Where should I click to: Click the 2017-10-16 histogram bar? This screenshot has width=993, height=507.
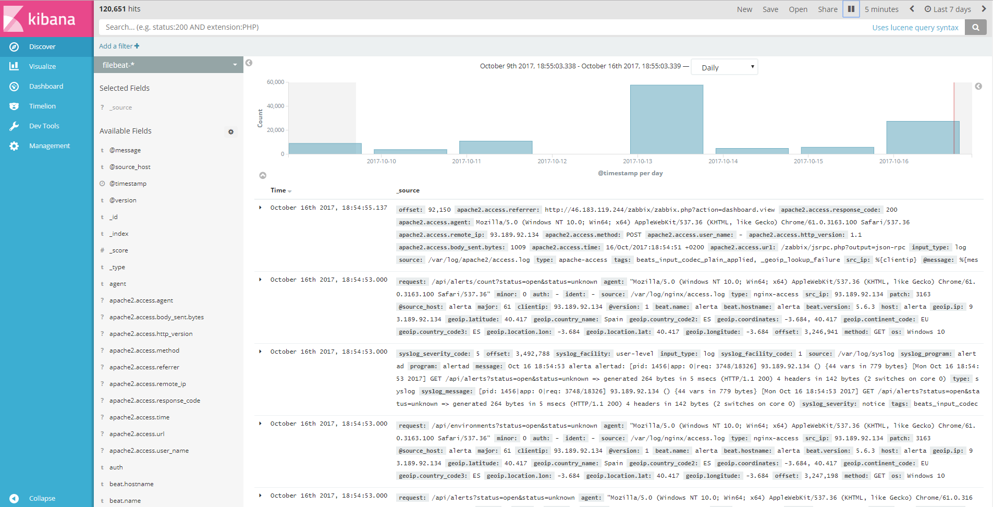pyautogui.click(x=923, y=138)
